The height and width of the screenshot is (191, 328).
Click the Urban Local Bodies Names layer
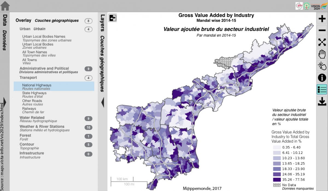(44, 37)
